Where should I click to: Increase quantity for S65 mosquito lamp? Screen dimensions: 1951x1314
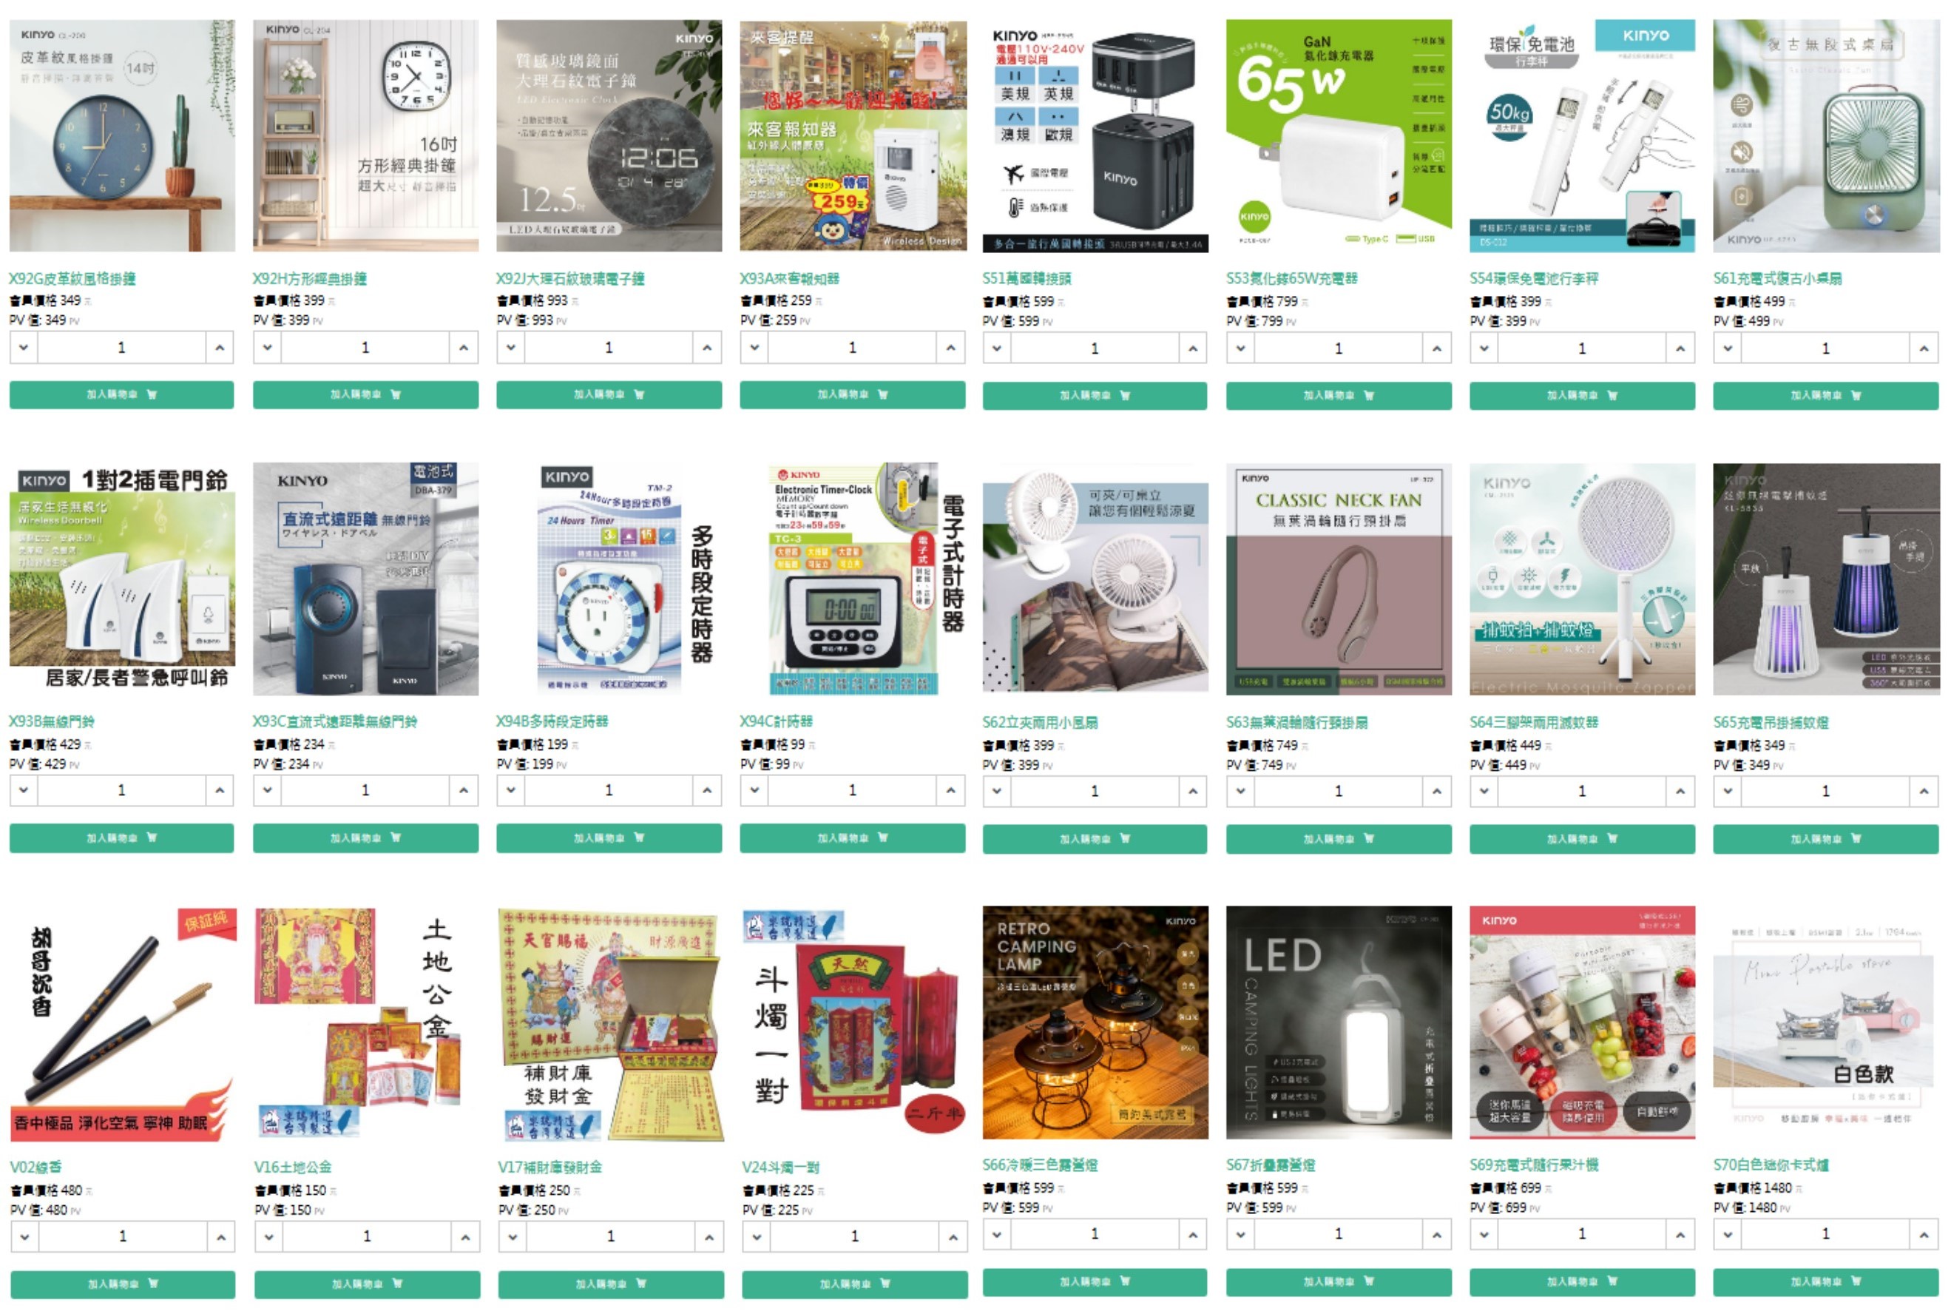pyautogui.click(x=1924, y=791)
